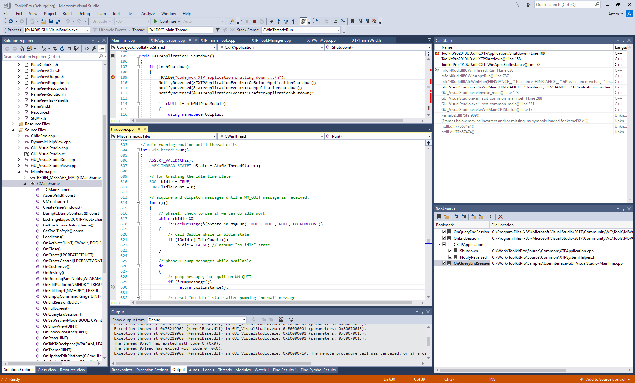The width and height of the screenshot is (635, 383).
Task: Collapse CXTPApplication group in Bookmarks
Action: pyautogui.click(x=439, y=245)
